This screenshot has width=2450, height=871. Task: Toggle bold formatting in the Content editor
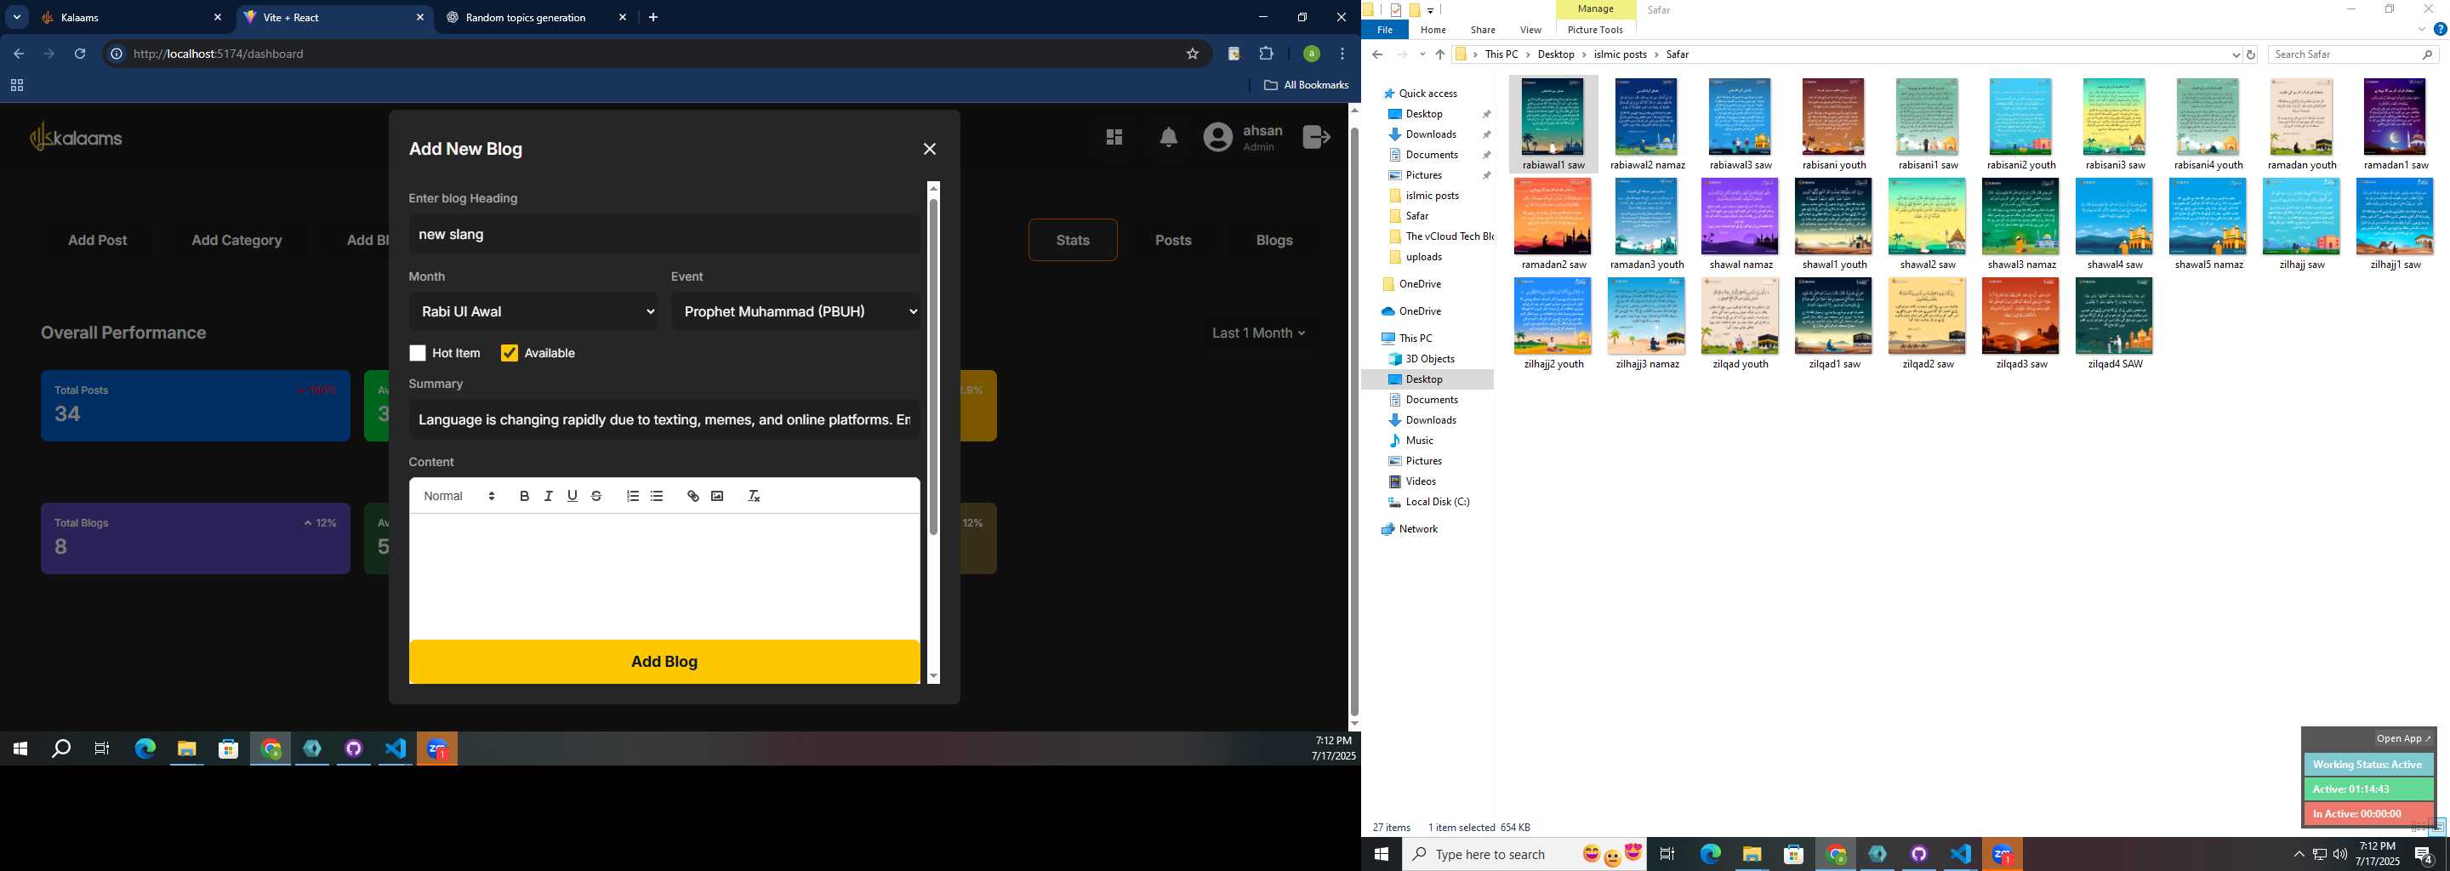pos(524,497)
